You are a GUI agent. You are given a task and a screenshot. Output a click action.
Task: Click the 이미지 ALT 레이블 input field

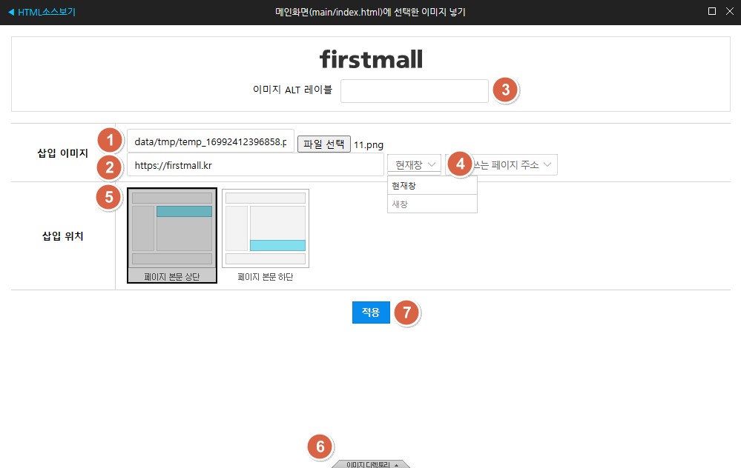point(415,91)
